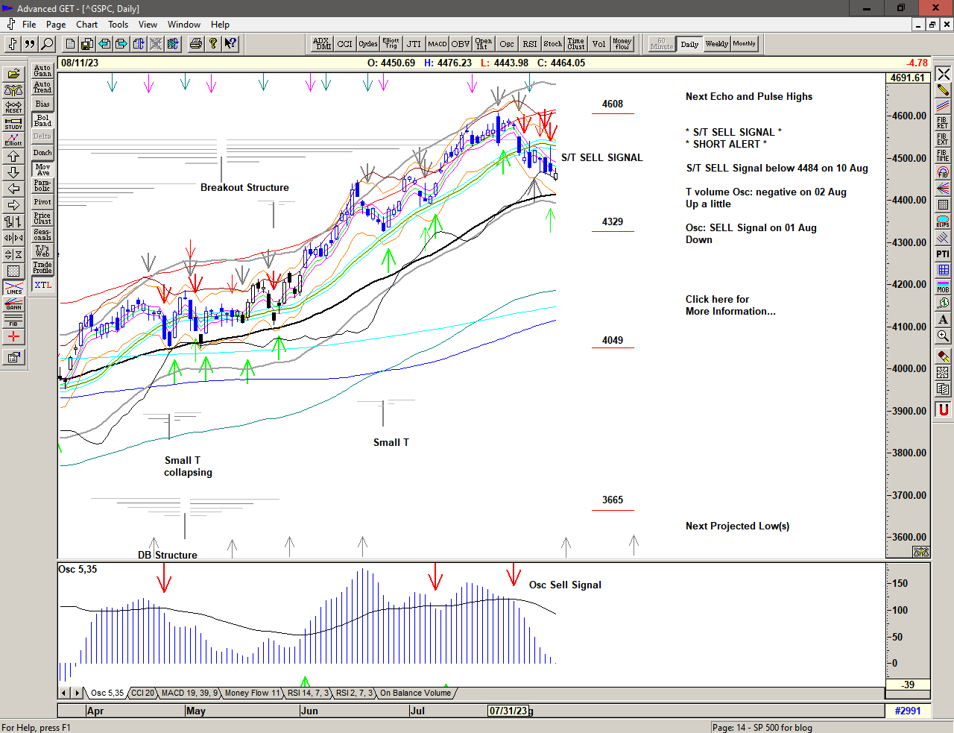Open the Chart menu

[x=86, y=25]
